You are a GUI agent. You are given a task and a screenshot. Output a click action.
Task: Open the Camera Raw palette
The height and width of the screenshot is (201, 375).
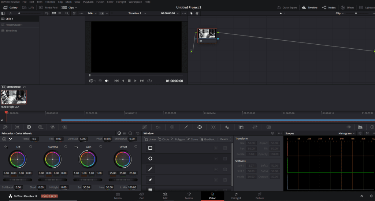click(5, 127)
